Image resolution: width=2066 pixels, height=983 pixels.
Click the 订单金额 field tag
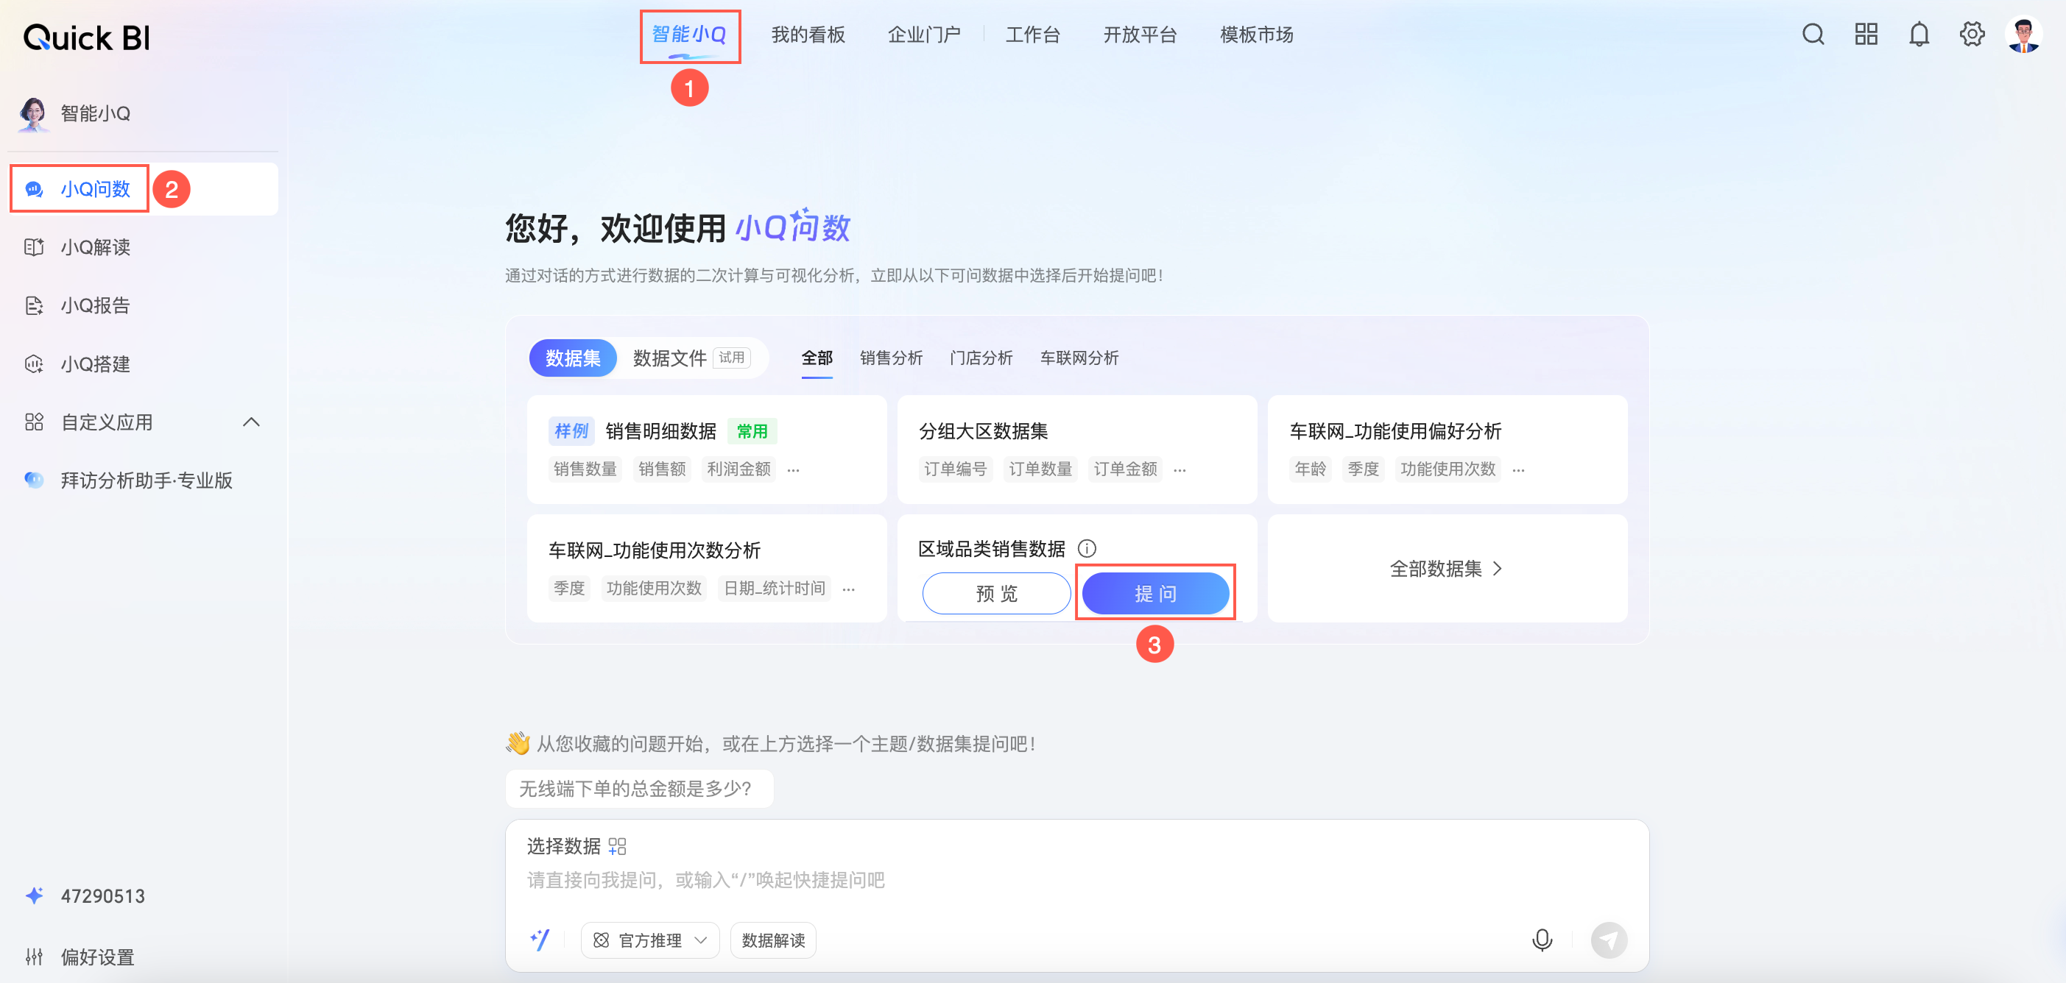point(1125,469)
